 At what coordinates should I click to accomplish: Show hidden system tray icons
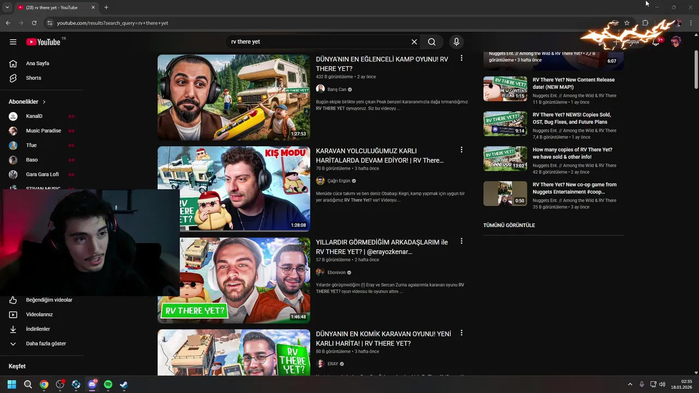coord(630,384)
